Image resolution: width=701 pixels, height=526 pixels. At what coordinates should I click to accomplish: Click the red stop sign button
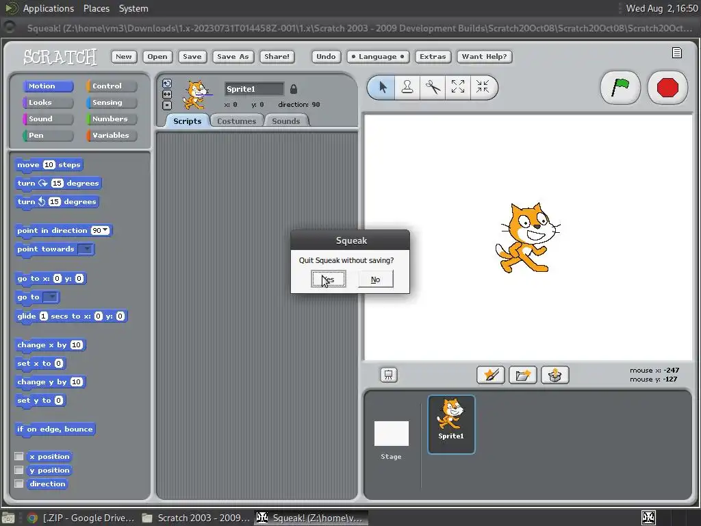[x=667, y=87]
